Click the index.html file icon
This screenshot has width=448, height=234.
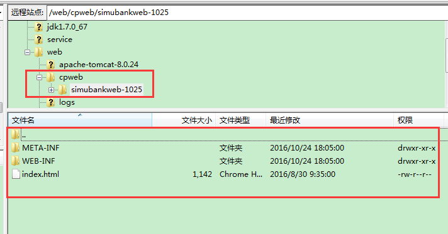coord(16,174)
